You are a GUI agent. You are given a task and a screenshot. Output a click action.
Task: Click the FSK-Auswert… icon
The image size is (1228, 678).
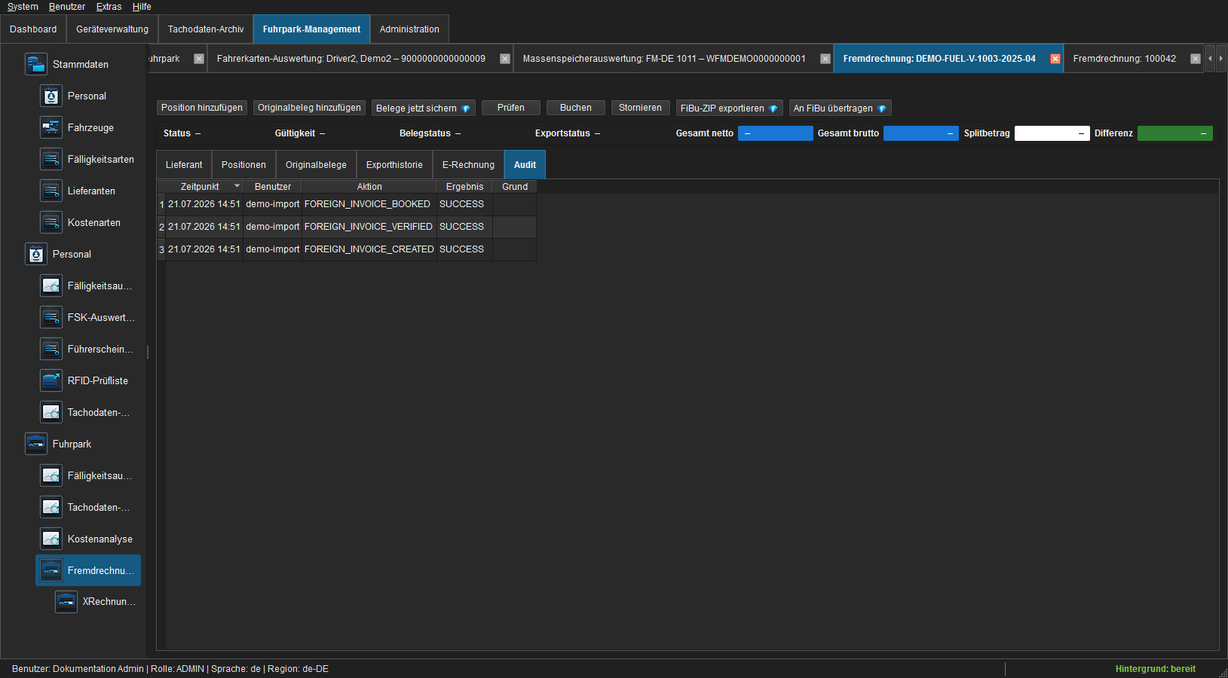(51, 317)
